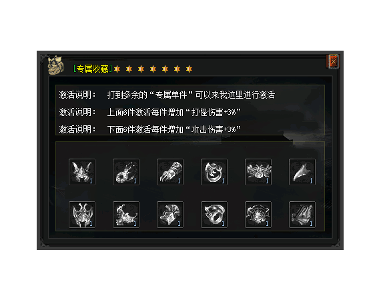
Task: Click the 攻击伤害+3% description line
Action: pyautogui.click(x=150, y=129)
